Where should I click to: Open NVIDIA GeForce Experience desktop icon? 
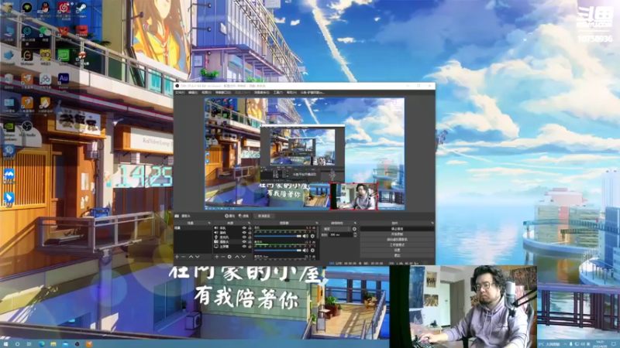[x=9, y=128]
